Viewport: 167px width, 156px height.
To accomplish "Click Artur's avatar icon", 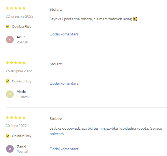I will (10, 40).
